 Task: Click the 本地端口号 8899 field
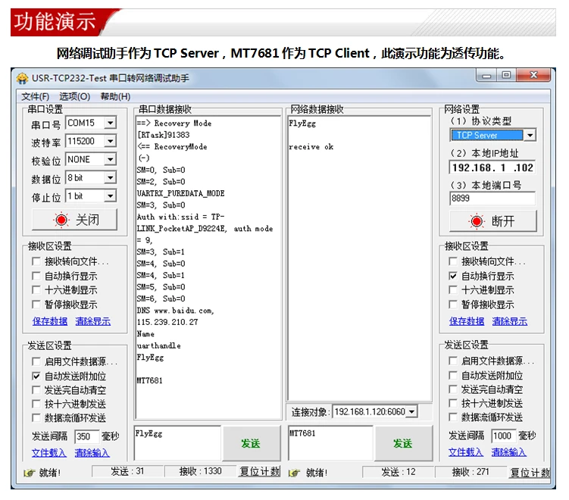click(492, 198)
